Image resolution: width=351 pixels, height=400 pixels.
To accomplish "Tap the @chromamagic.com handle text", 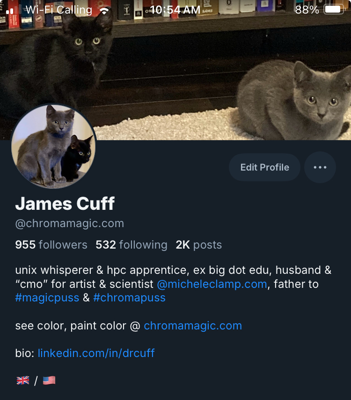I will [x=69, y=223].
